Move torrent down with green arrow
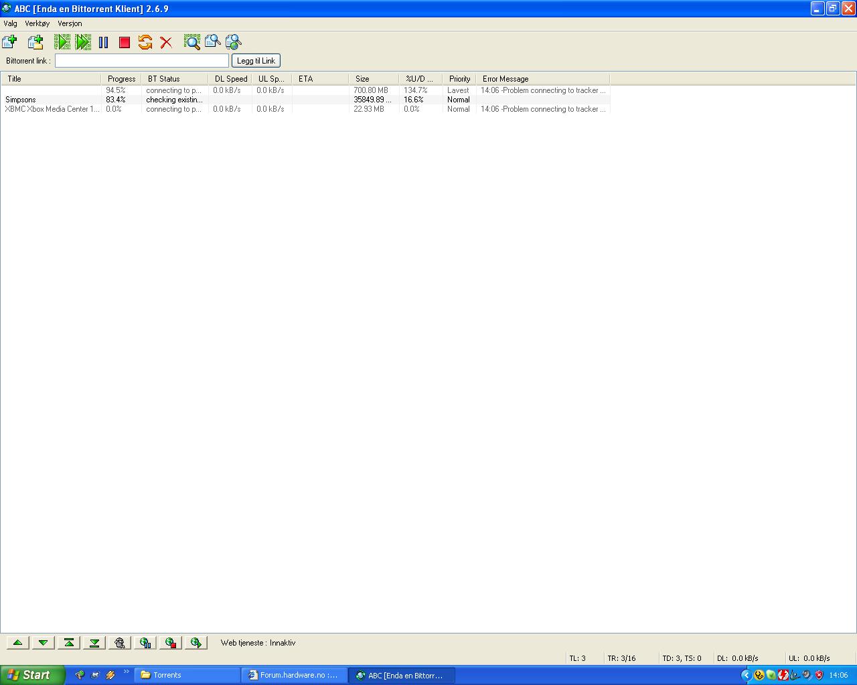 coord(44,643)
